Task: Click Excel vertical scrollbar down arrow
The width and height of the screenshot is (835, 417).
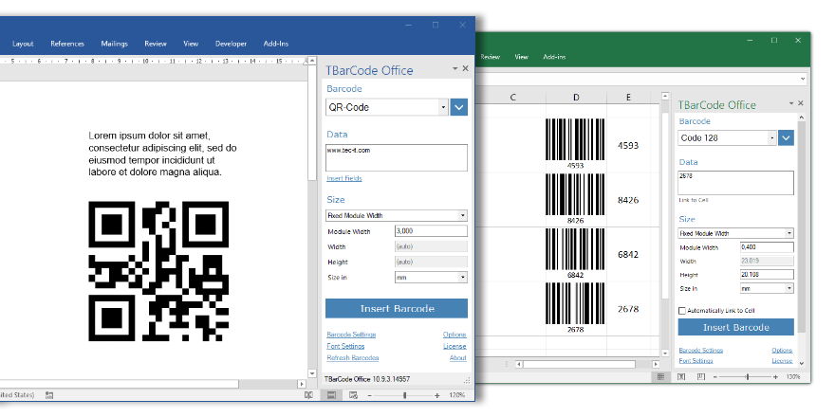Action: click(664, 354)
